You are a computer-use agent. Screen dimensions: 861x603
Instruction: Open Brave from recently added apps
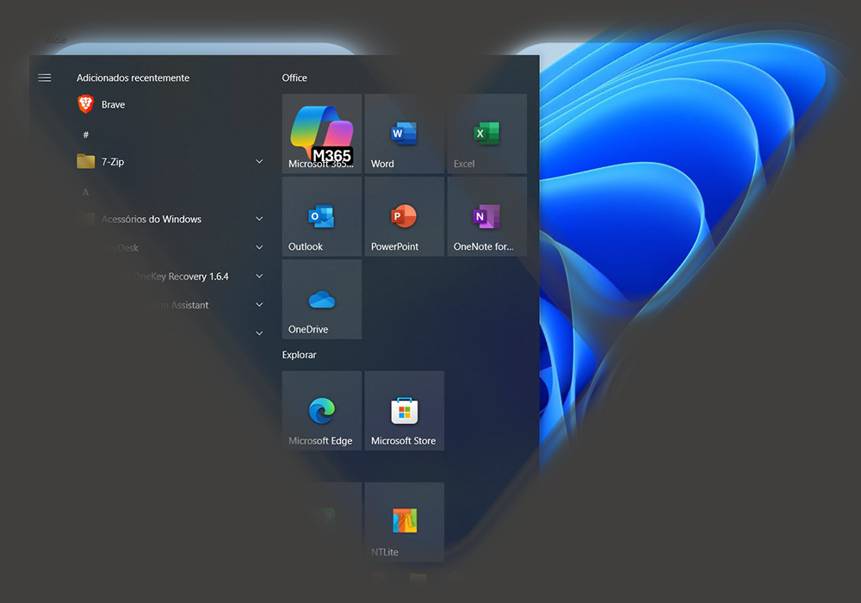coord(170,104)
